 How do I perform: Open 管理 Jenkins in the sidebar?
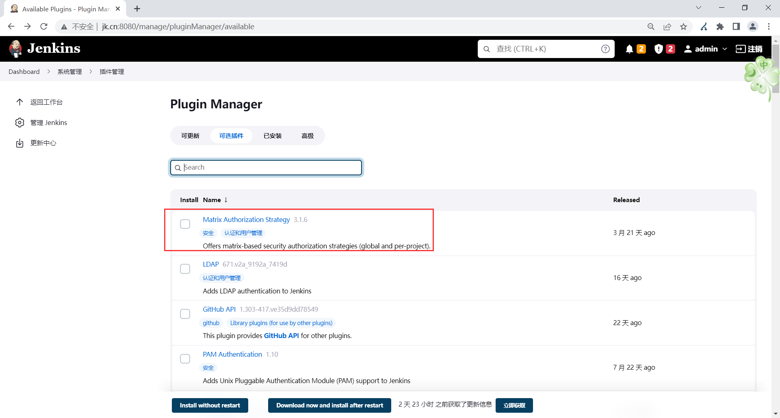click(49, 123)
